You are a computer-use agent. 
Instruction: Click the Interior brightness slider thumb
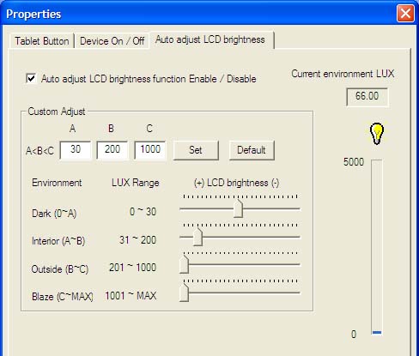197,237
